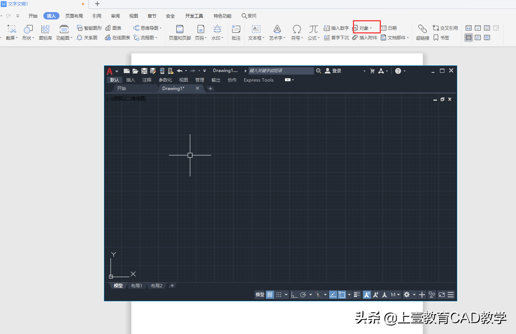Click 首字下沉 drop cap
This screenshot has width=516, height=334.
336,37
